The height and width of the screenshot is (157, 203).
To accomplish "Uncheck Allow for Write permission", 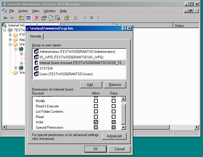I will click(x=96, y=122).
